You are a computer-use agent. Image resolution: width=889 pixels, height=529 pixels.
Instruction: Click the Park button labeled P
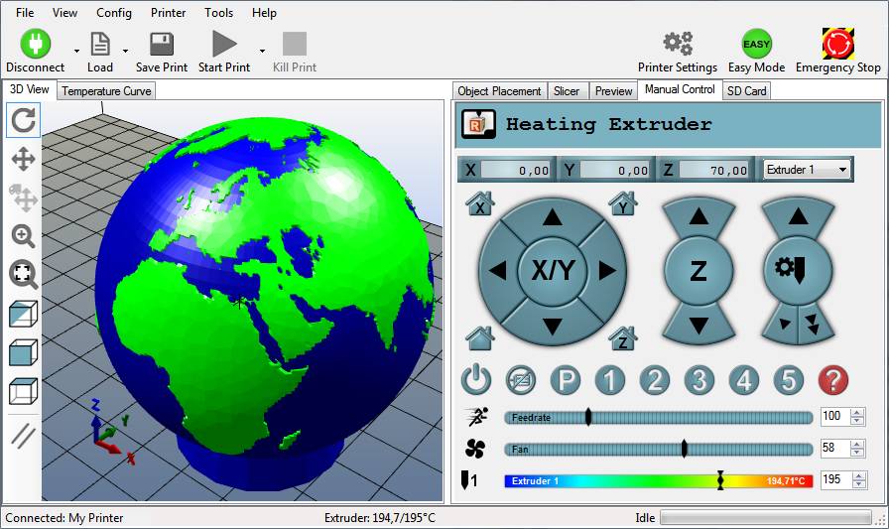(x=566, y=380)
